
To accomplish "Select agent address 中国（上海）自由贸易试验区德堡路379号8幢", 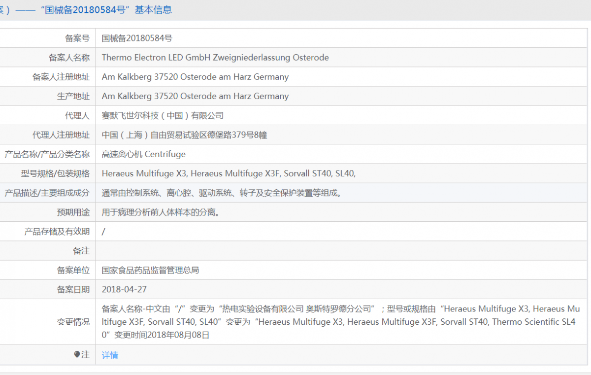I will pyautogui.click(x=184, y=135).
